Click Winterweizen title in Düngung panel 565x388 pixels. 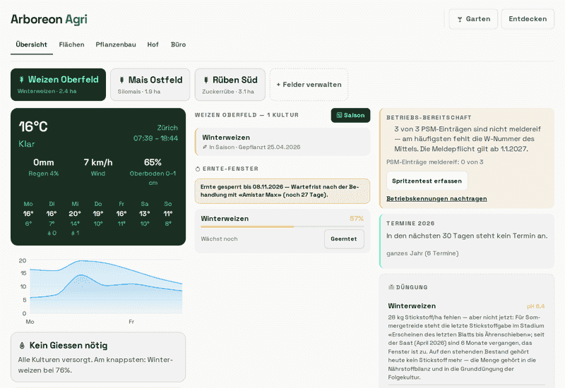coord(412,306)
